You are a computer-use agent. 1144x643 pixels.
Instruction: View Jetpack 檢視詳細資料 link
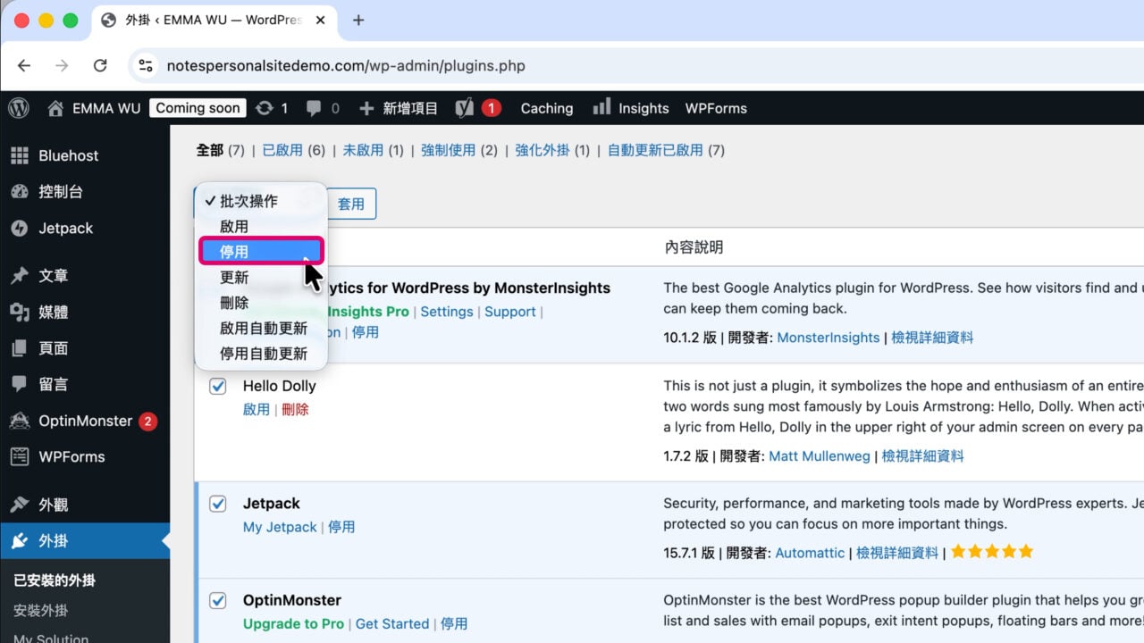coord(897,553)
